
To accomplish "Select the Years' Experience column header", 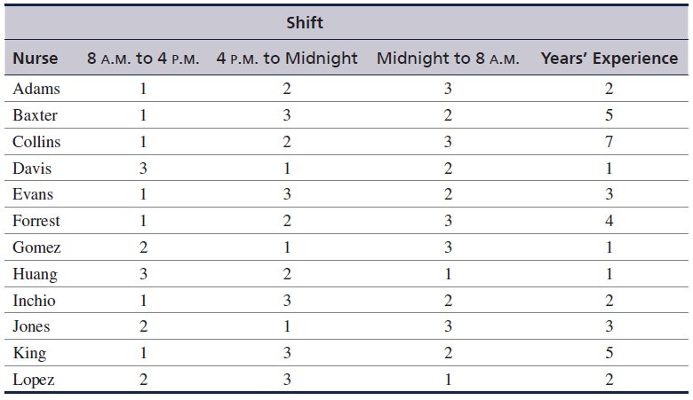I will [x=609, y=59].
